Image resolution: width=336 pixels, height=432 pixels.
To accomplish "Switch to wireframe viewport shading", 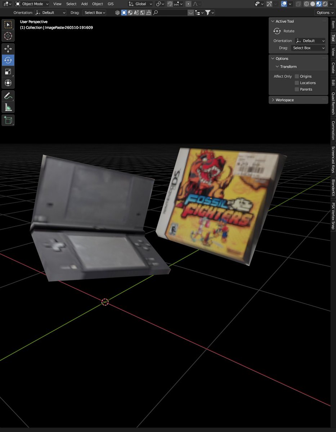I will pos(306,4).
